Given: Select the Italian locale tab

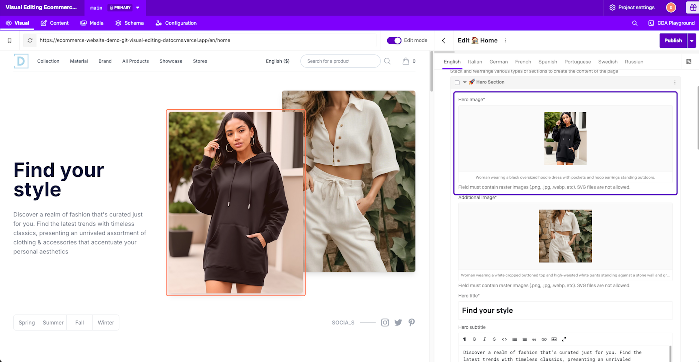Looking at the screenshot, I should (x=475, y=62).
